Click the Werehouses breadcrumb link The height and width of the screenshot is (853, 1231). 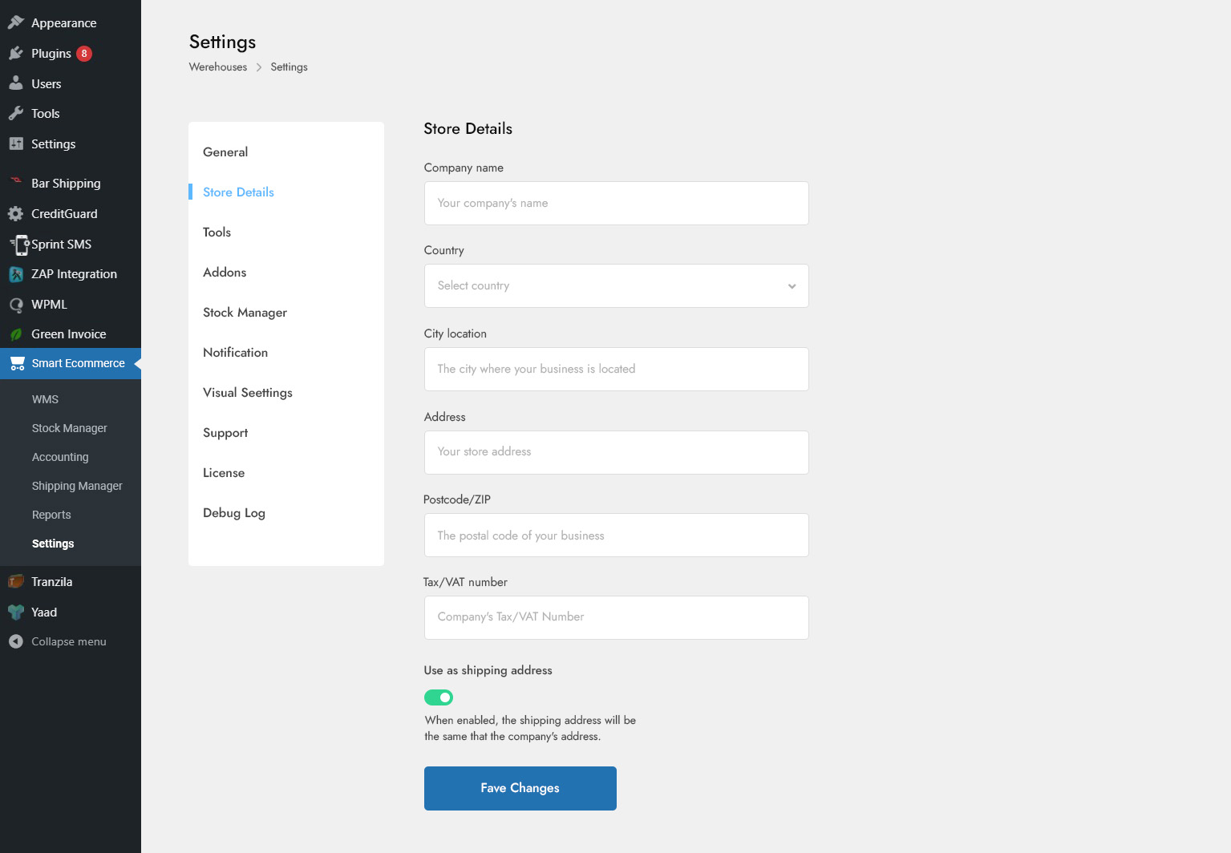pos(218,67)
